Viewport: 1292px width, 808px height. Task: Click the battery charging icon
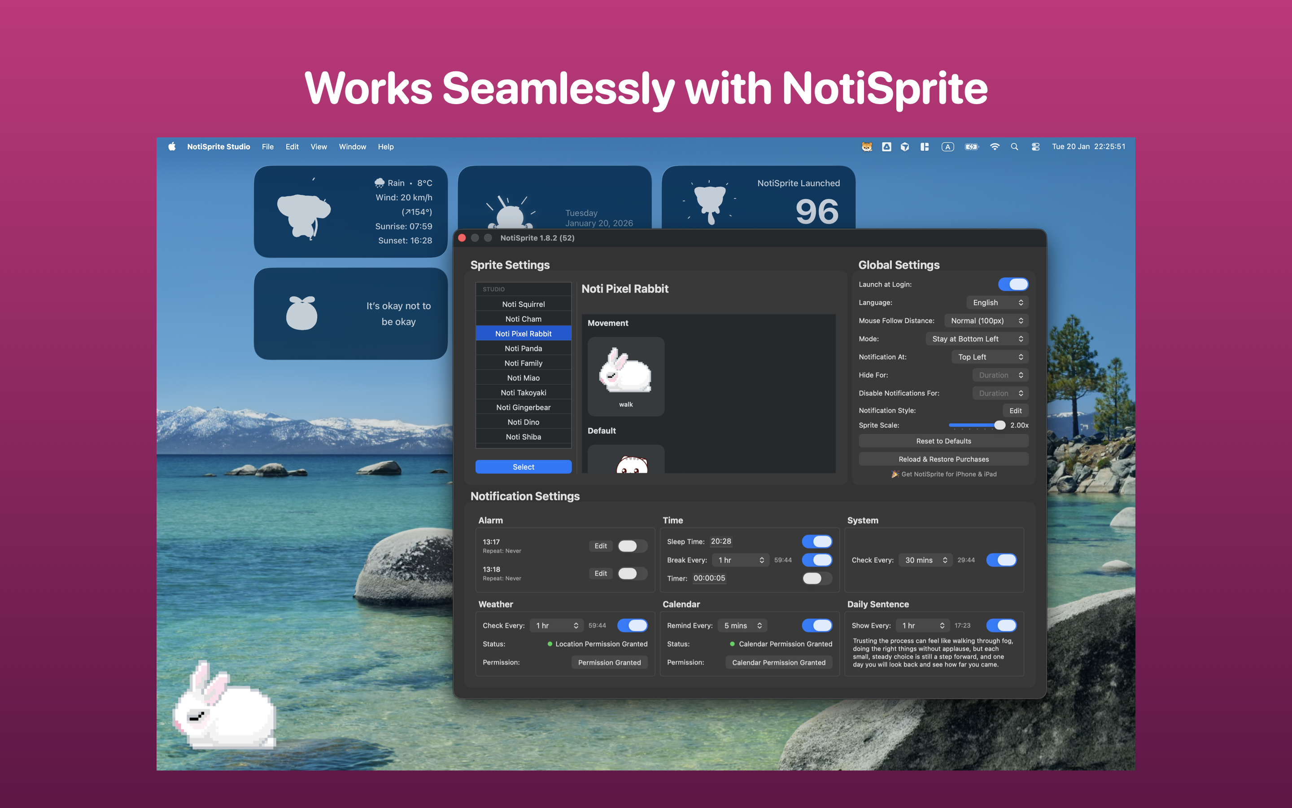(x=971, y=146)
